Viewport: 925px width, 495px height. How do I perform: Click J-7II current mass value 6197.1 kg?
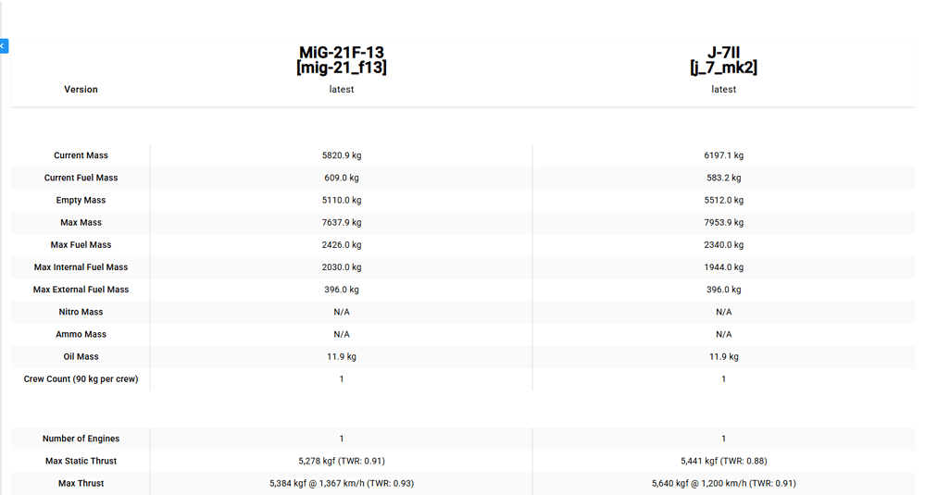(x=723, y=155)
